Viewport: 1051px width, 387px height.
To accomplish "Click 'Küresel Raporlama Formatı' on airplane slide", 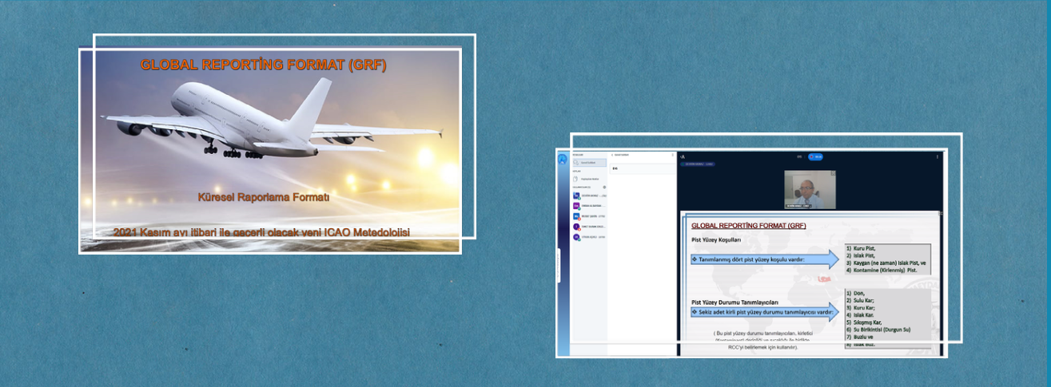I will [264, 196].
